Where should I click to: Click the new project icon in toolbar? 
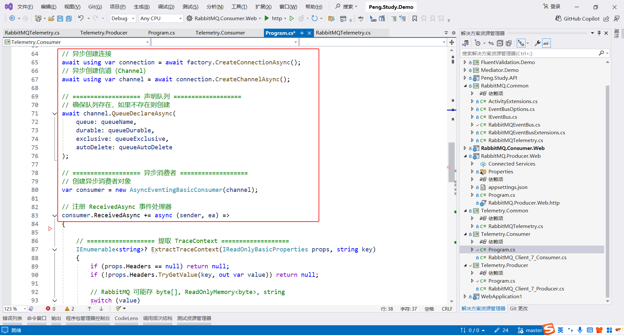pyautogui.click(x=38, y=19)
